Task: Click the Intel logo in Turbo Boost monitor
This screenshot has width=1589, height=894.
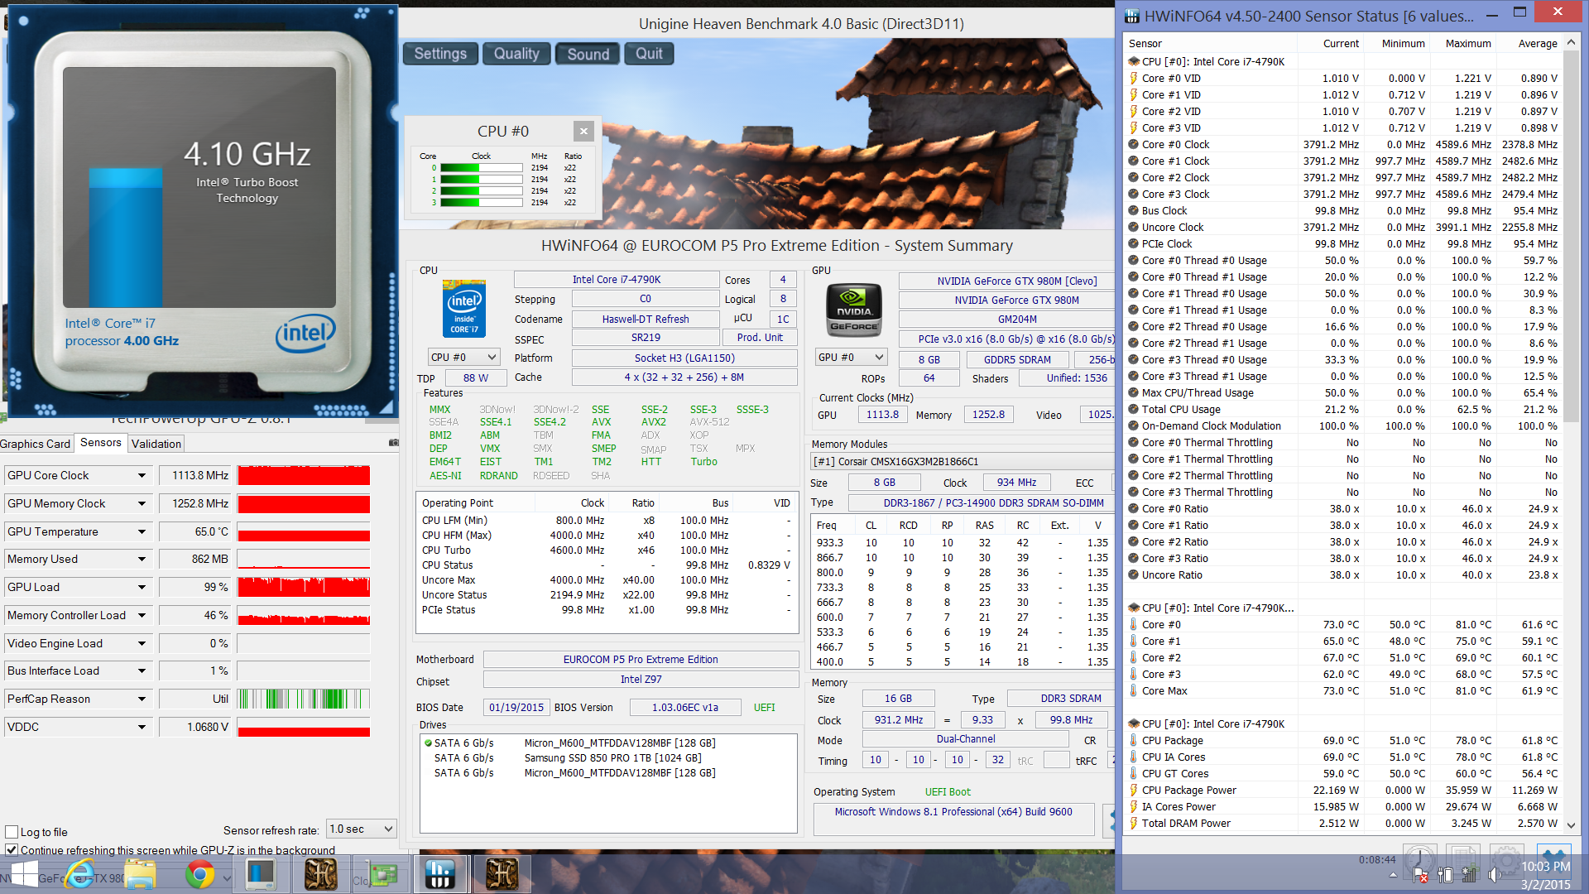Action: click(x=305, y=333)
